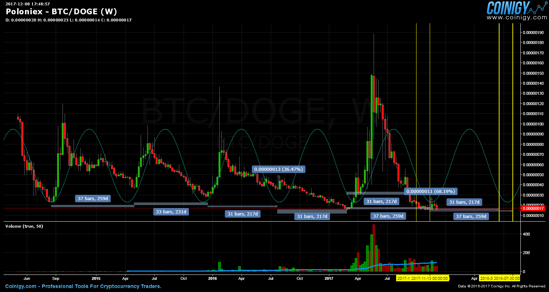Click the Coinigy logo in the chart header
The width and height of the screenshot is (549, 292).
516,8
